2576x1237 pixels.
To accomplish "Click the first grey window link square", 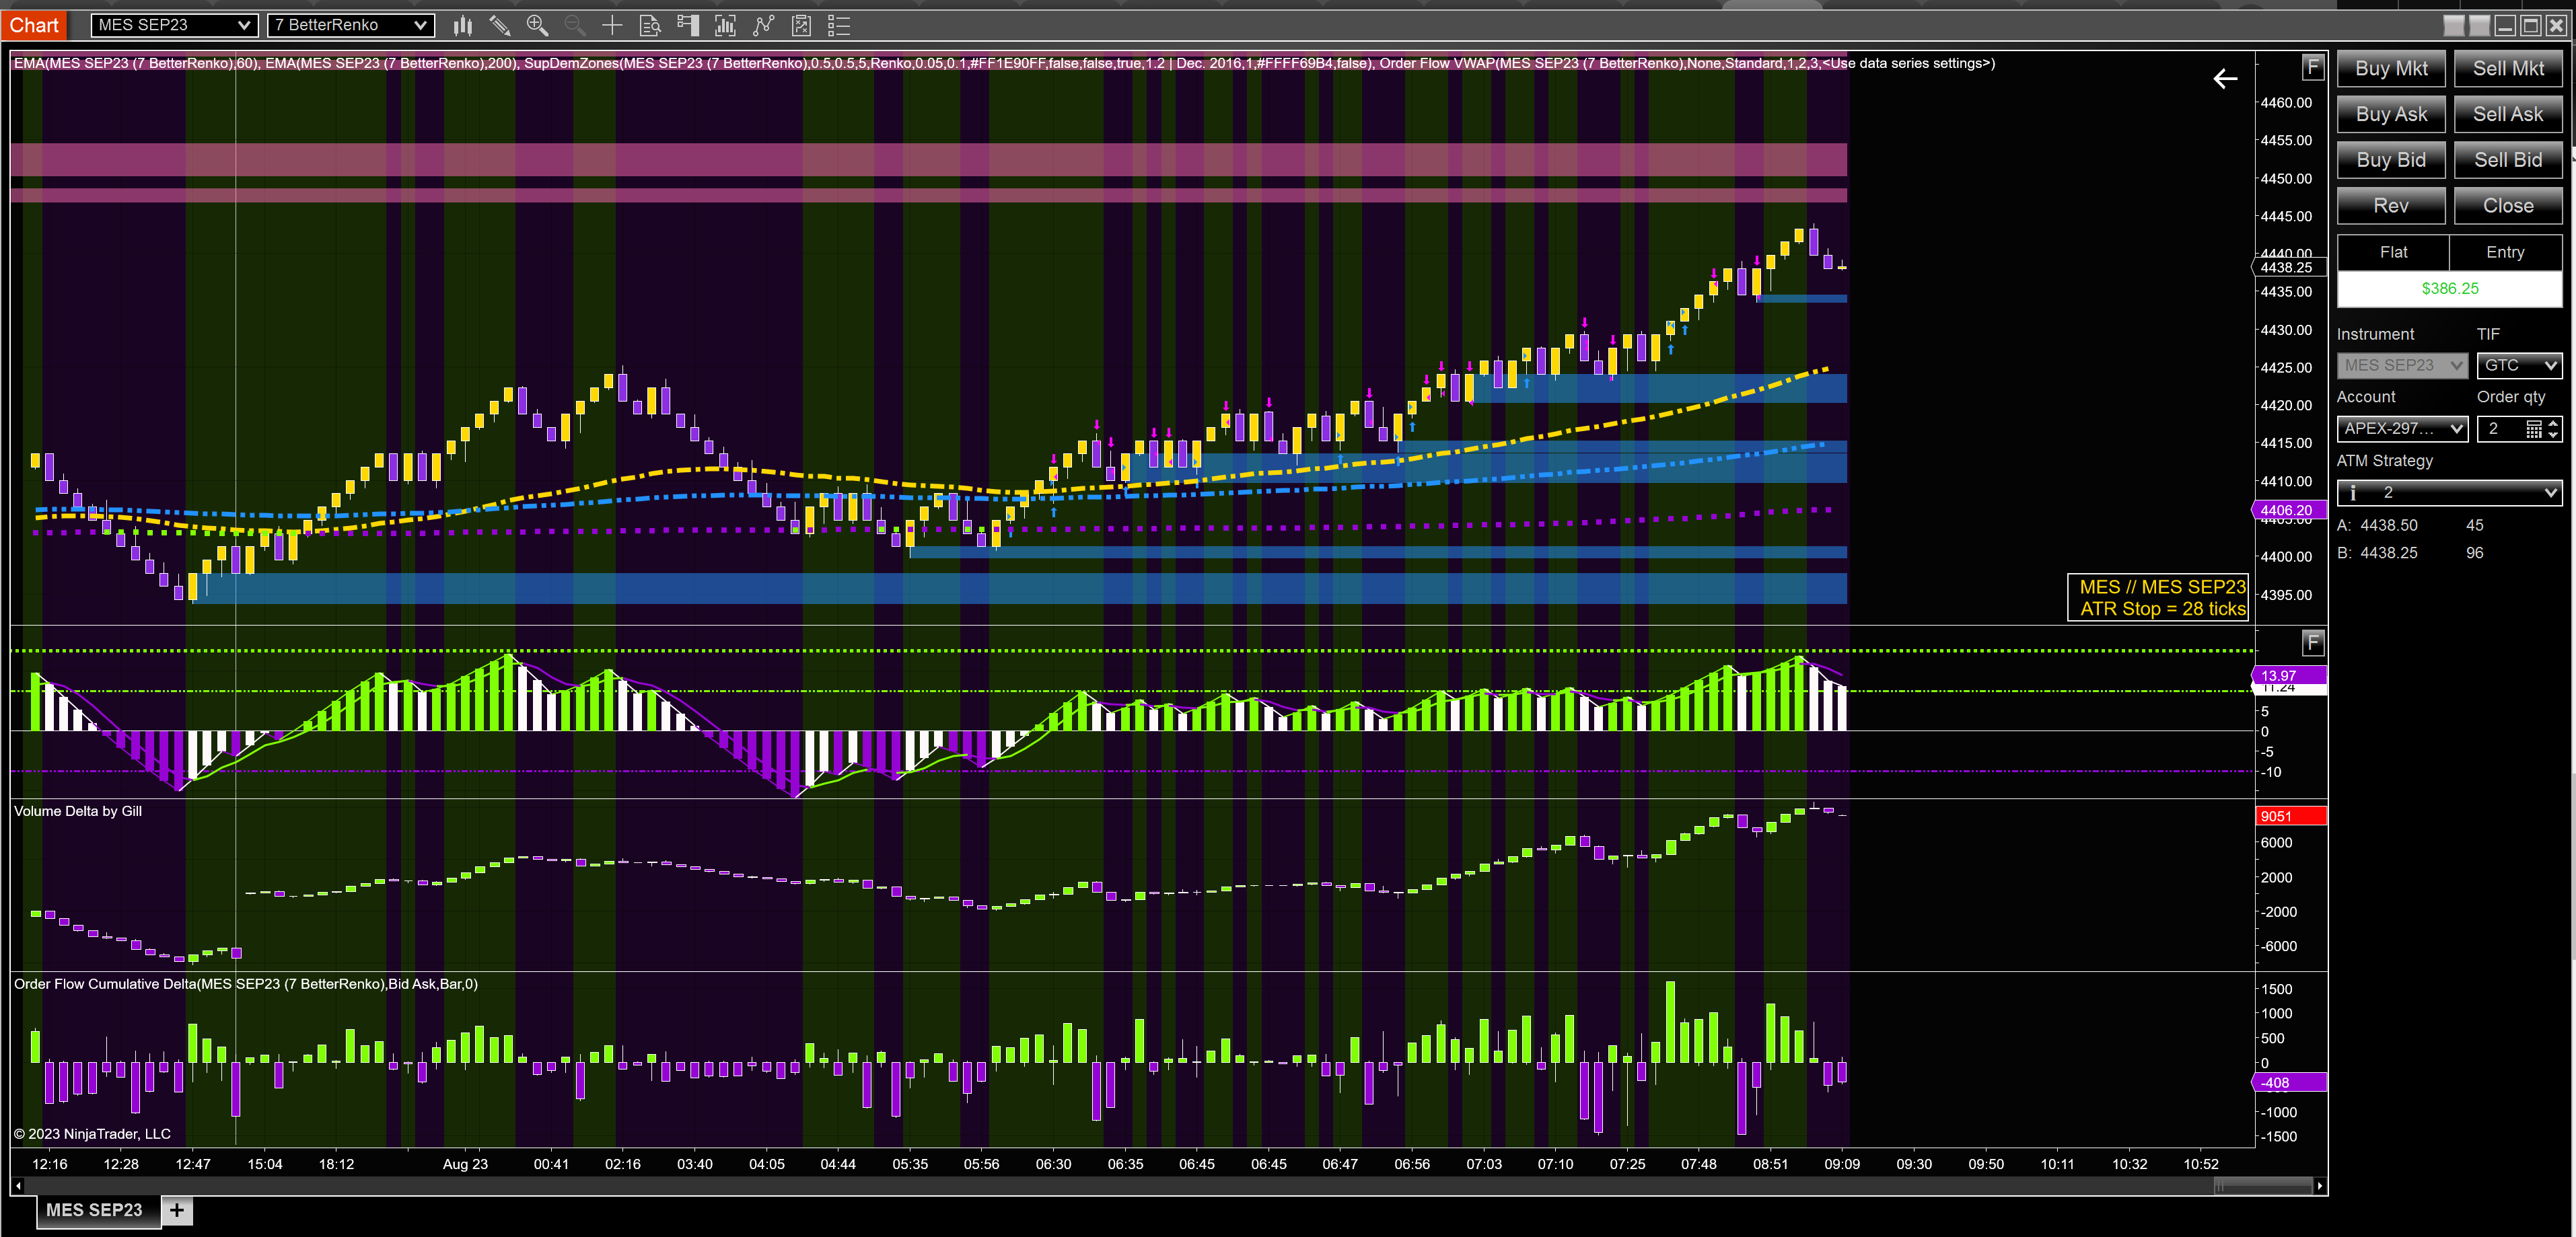I will [2453, 26].
